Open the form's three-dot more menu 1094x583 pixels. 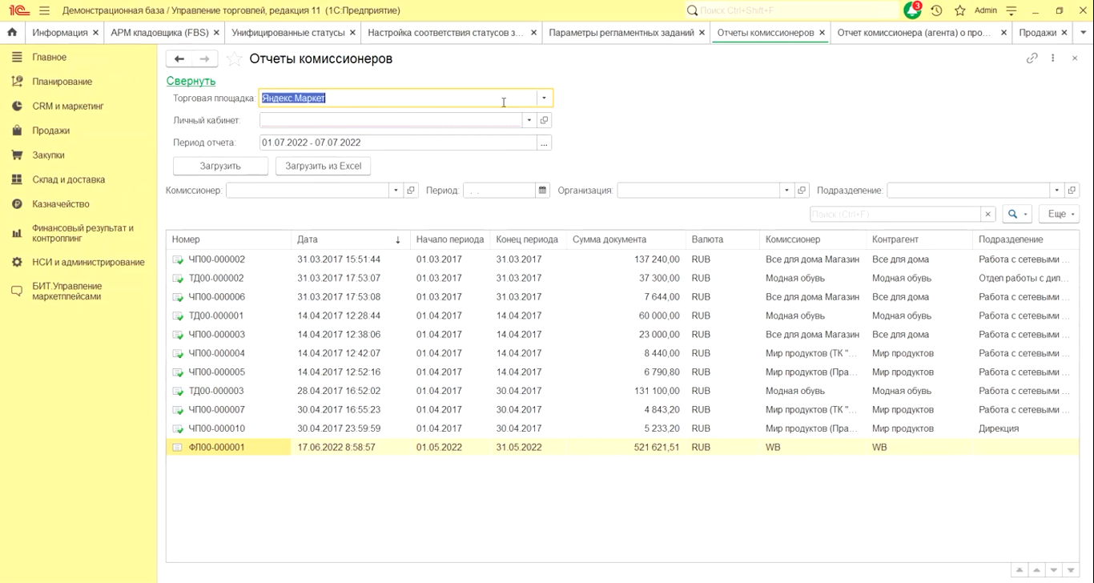(x=1053, y=58)
